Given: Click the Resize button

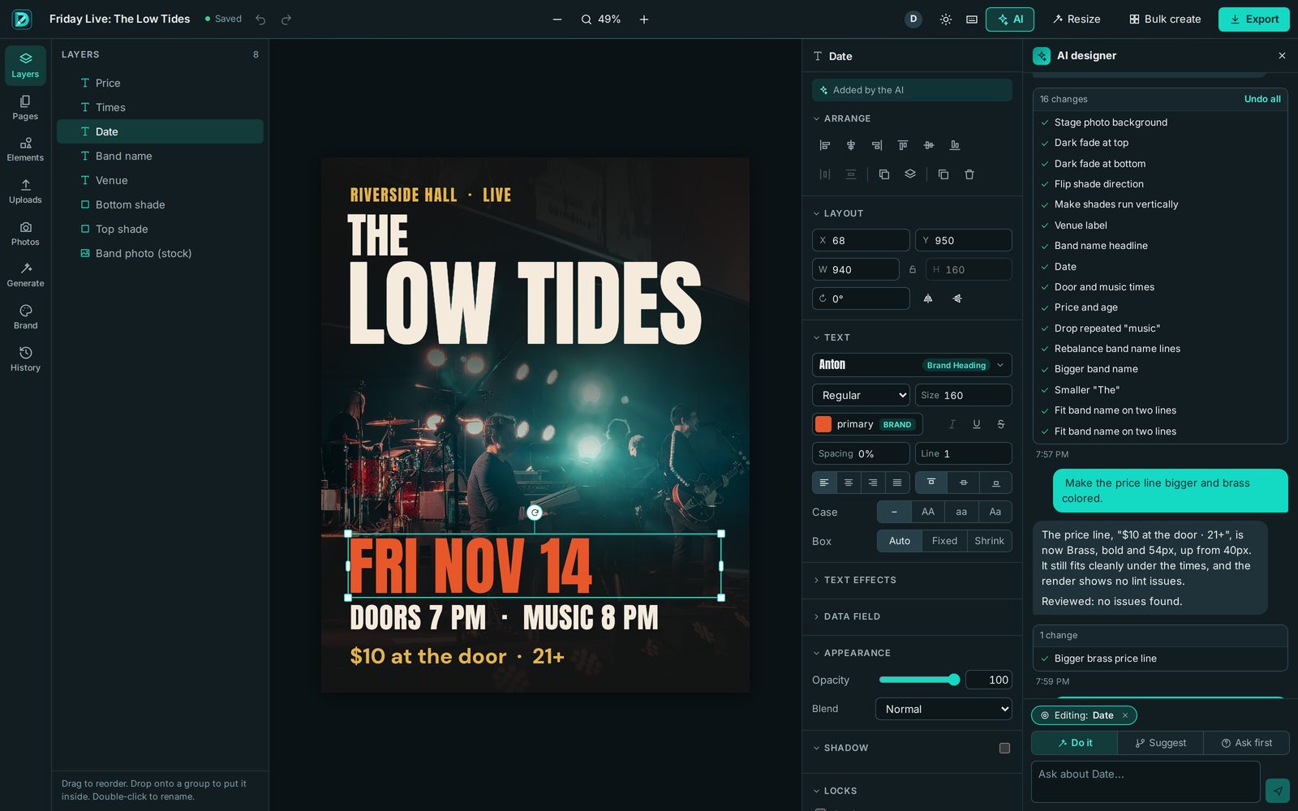Looking at the screenshot, I should (x=1077, y=19).
